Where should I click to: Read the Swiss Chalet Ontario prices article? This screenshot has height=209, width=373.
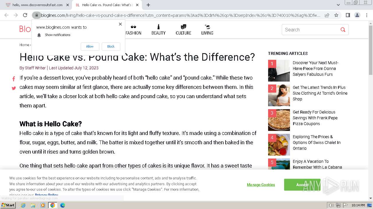[317, 143]
